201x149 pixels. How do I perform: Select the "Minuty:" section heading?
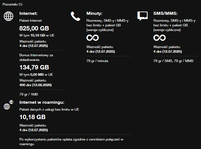[94, 13]
